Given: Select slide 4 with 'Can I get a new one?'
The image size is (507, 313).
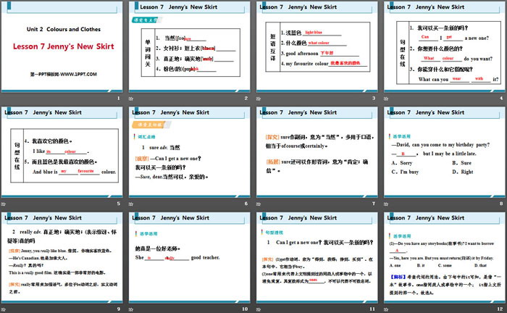Looking at the screenshot, I should (444, 47).
